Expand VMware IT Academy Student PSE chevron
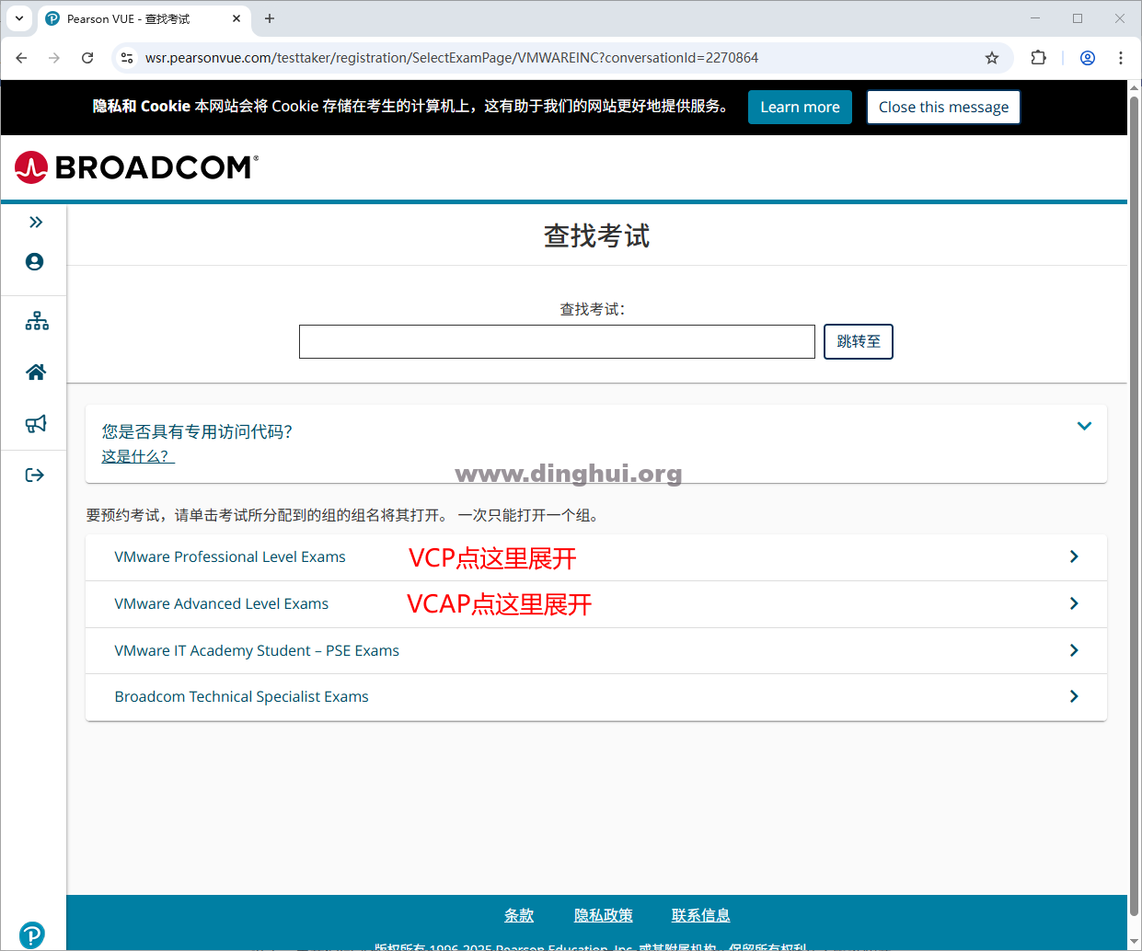 tap(1074, 650)
